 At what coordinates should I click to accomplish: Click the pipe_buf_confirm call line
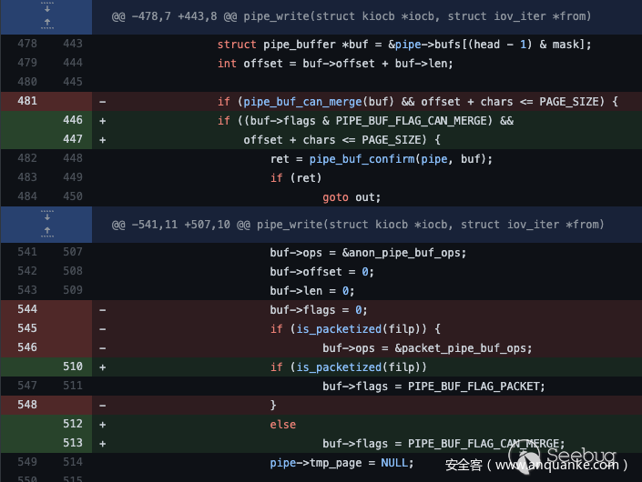tap(381, 158)
